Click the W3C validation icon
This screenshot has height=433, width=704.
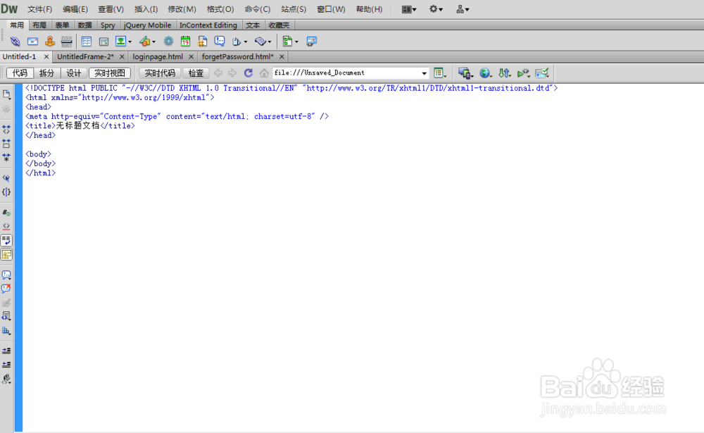pyautogui.click(x=523, y=73)
